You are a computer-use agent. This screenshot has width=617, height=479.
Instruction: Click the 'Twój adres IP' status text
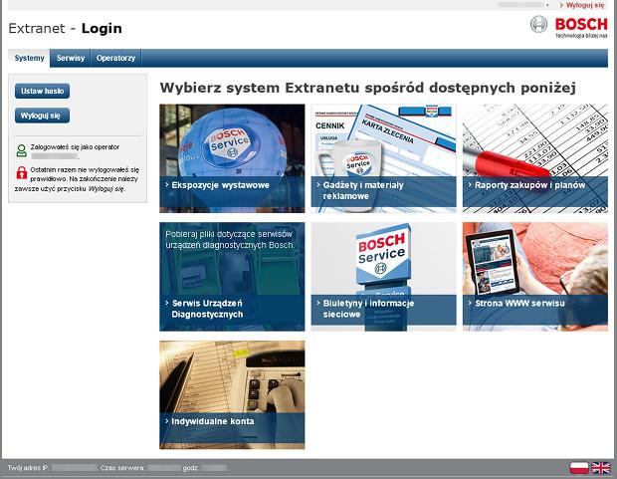click(x=28, y=468)
